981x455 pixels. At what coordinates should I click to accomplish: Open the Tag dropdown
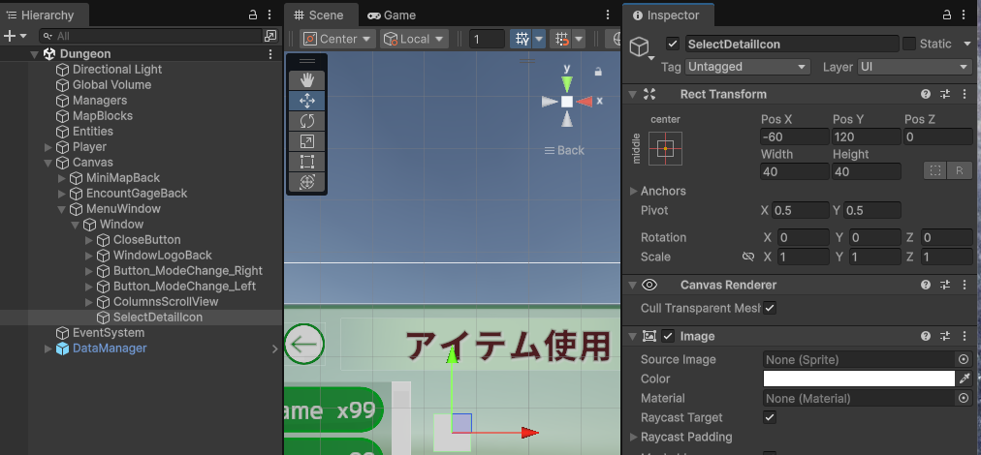tap(746, 67)
